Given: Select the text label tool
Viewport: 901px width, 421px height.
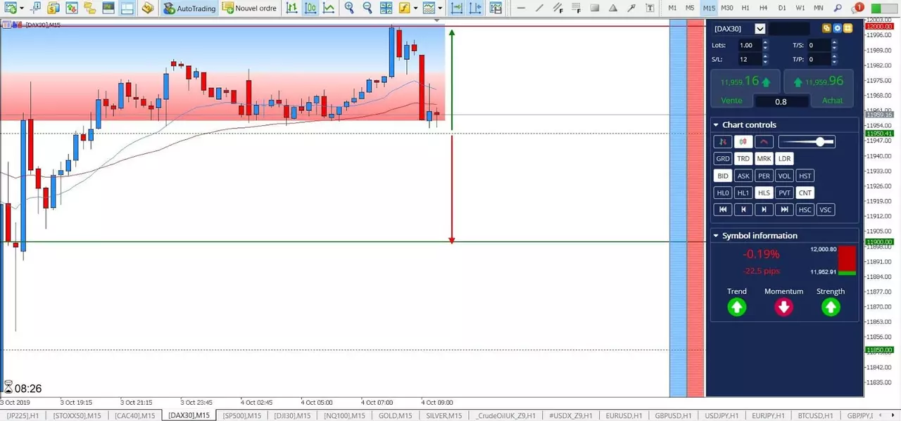Looking at the screenshot, I should pyautogui.click(x=650, y=8).
